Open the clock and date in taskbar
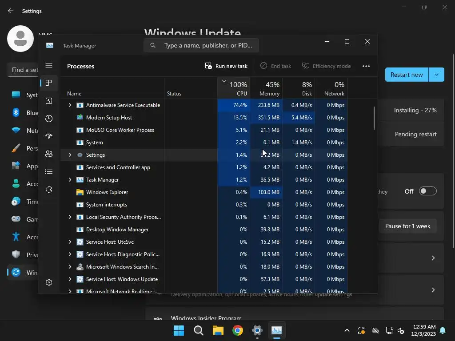 point(423,330)
